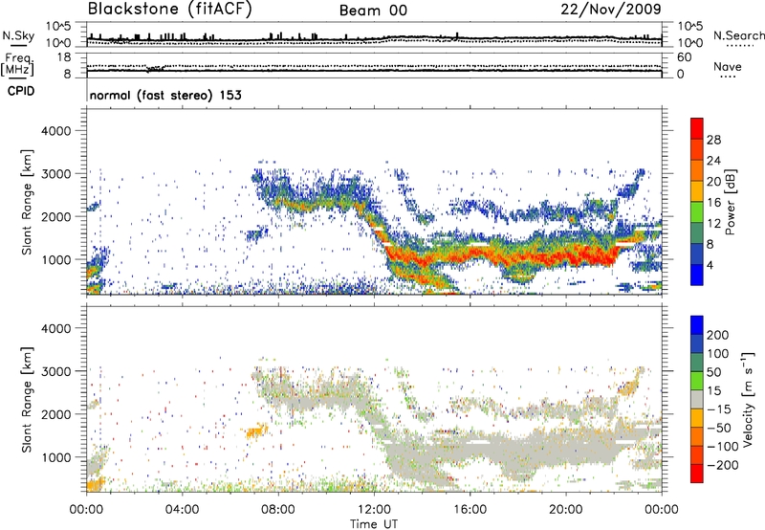
Task: Click the '08:00' time axis tick label
Action: (x=278, y=510)
